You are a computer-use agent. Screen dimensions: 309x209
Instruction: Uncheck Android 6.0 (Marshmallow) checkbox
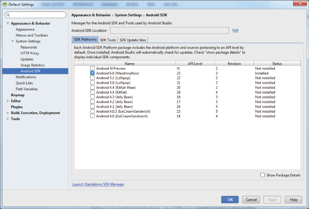[93, 73]
